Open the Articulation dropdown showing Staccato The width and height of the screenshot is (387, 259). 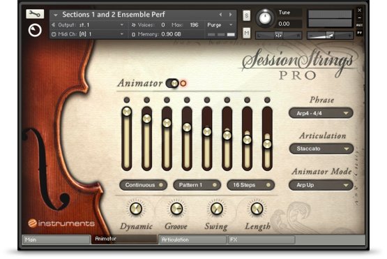click(x=321, y=149)
